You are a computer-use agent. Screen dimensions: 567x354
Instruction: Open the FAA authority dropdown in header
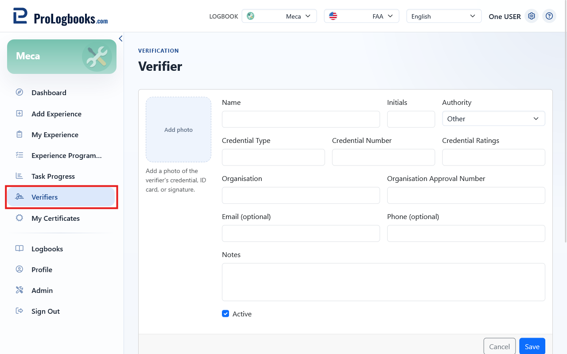[361, 16]
